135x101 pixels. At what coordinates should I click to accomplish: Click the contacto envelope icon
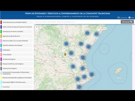(x=119, y=18)
